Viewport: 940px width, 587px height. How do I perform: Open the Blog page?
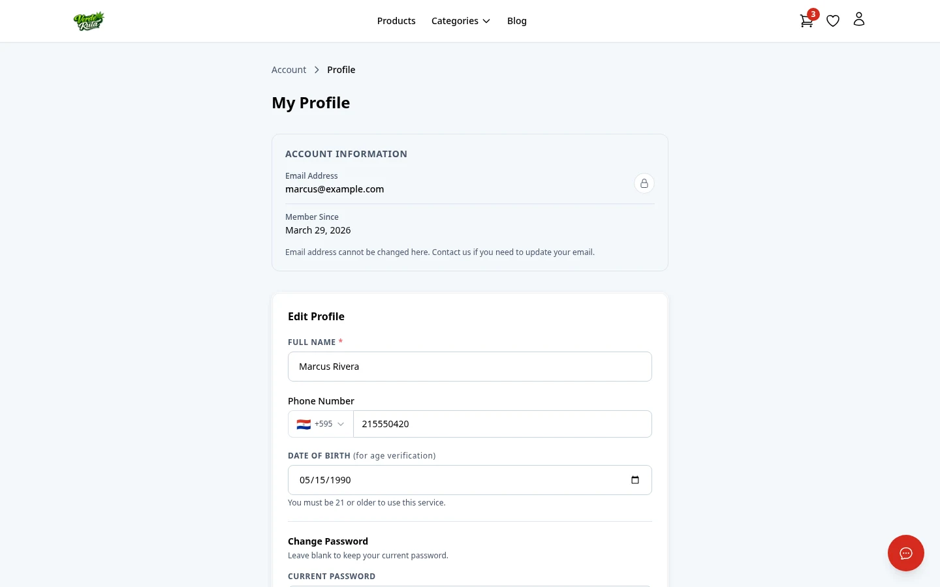pos(517,21)
